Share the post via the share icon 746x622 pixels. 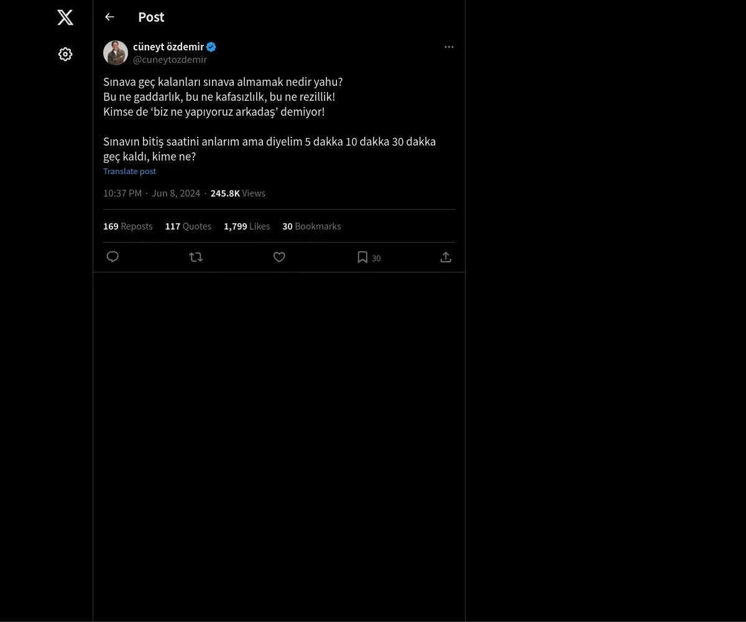pos(446,257)
